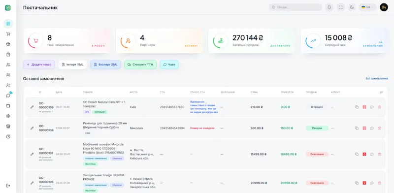Viewport: 394px width, 193px height.
Task: Open chat for order DC-00000106
Action: (x=372, y=183)
